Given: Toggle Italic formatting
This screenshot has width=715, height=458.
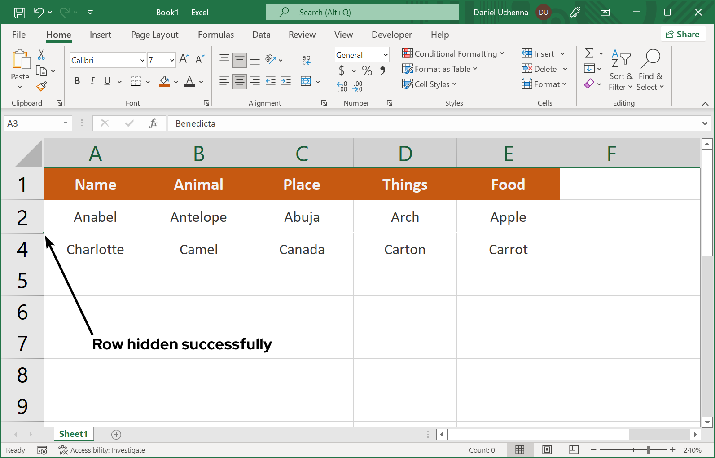Looking at the screenshot, I should 92,81.
